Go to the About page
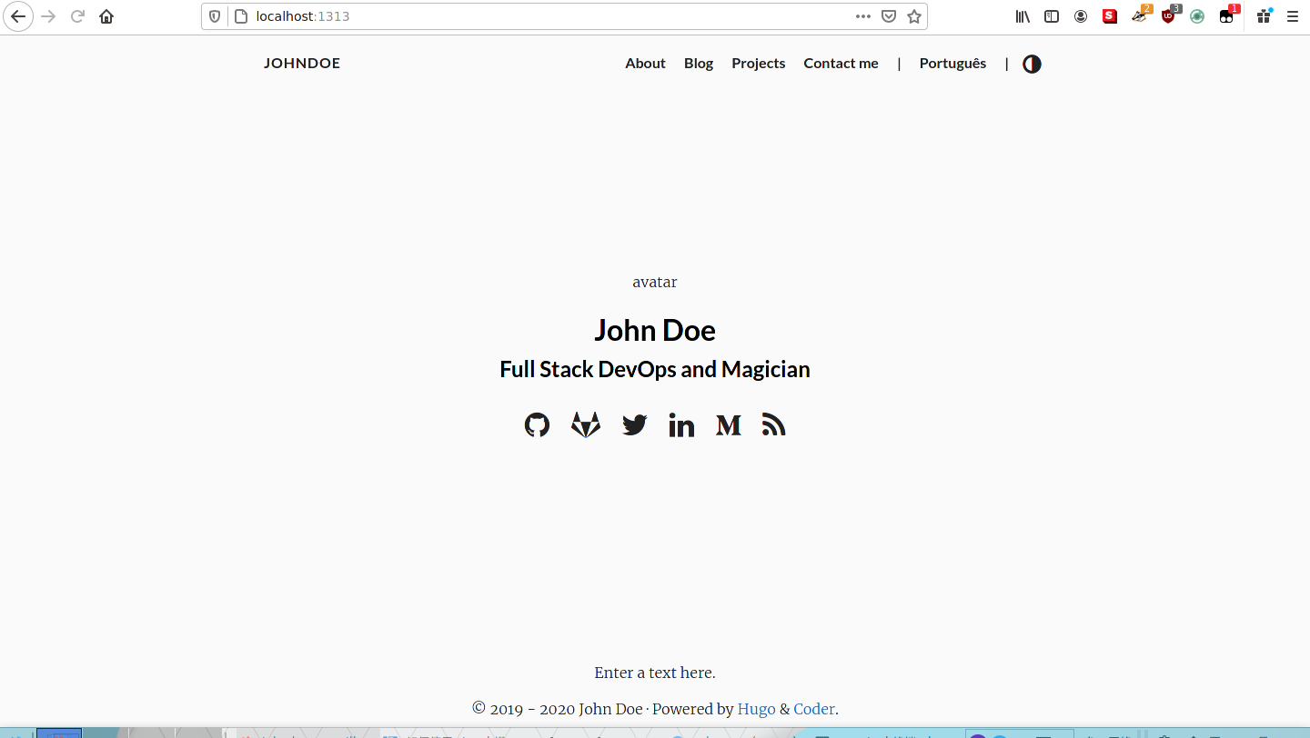The height and width of the screenshot is (738, 1310). coord(645,64)
